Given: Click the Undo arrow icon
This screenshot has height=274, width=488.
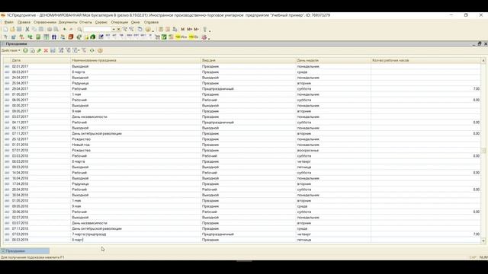Looking at the screenshot, I should (64, 29).
